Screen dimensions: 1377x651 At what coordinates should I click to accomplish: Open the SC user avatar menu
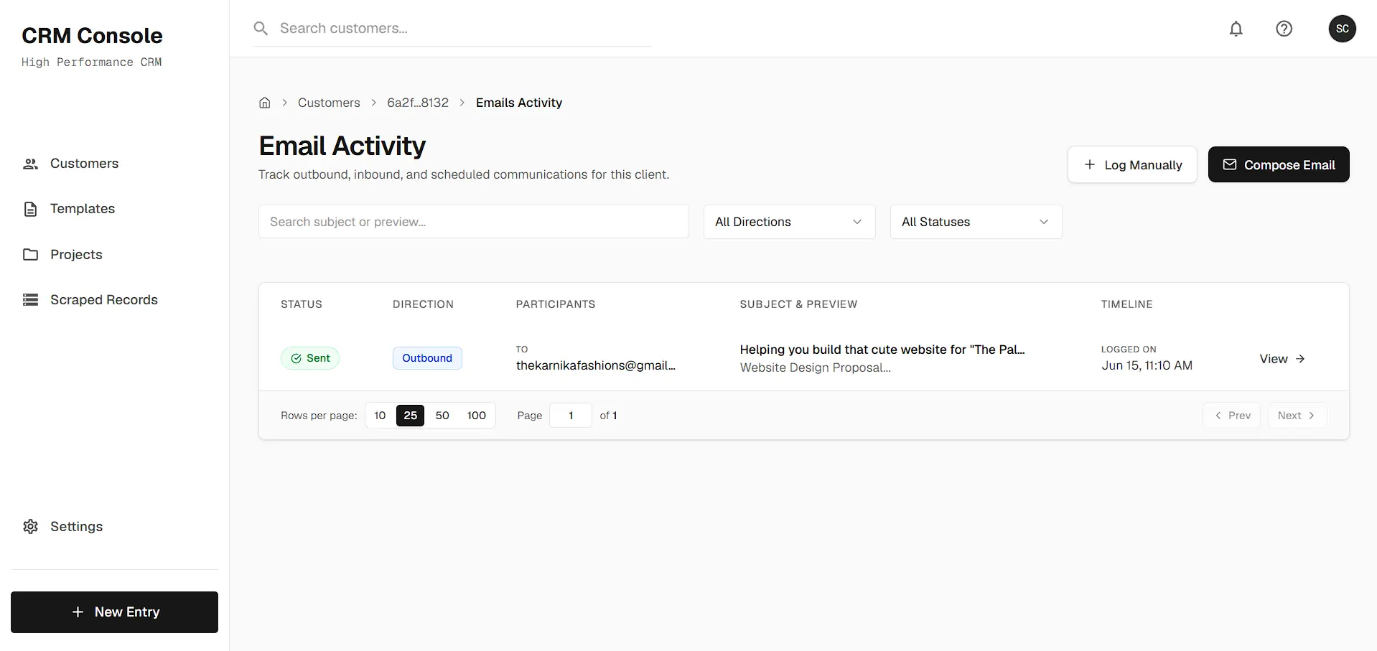1342,29
